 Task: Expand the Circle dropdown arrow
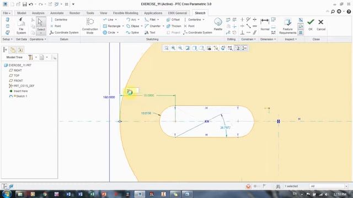coord(117,32)
